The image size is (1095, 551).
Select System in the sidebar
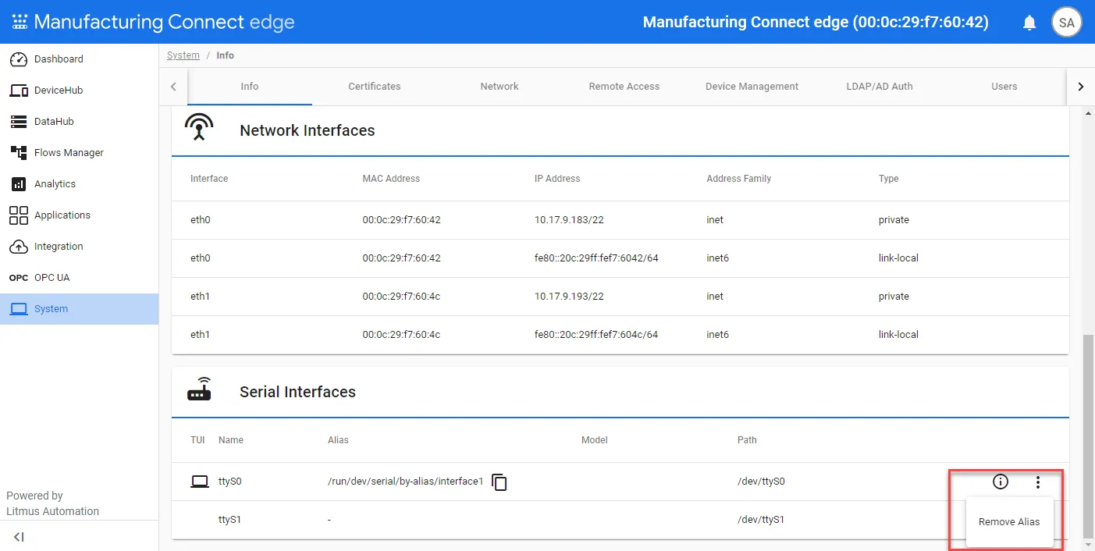(79, 309)
